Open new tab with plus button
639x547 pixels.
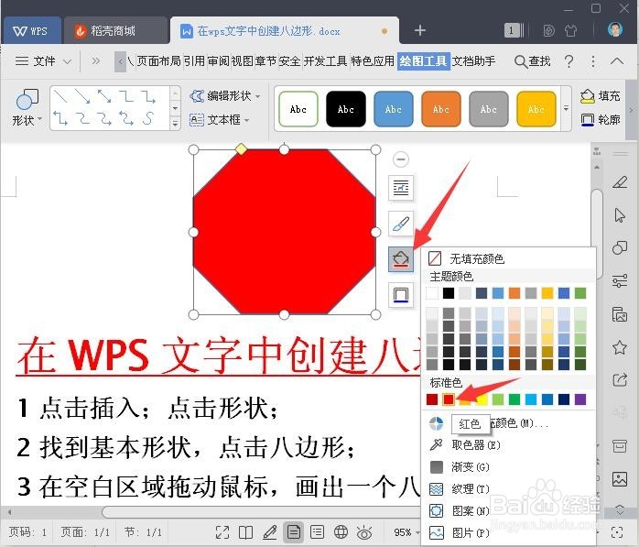420,30
